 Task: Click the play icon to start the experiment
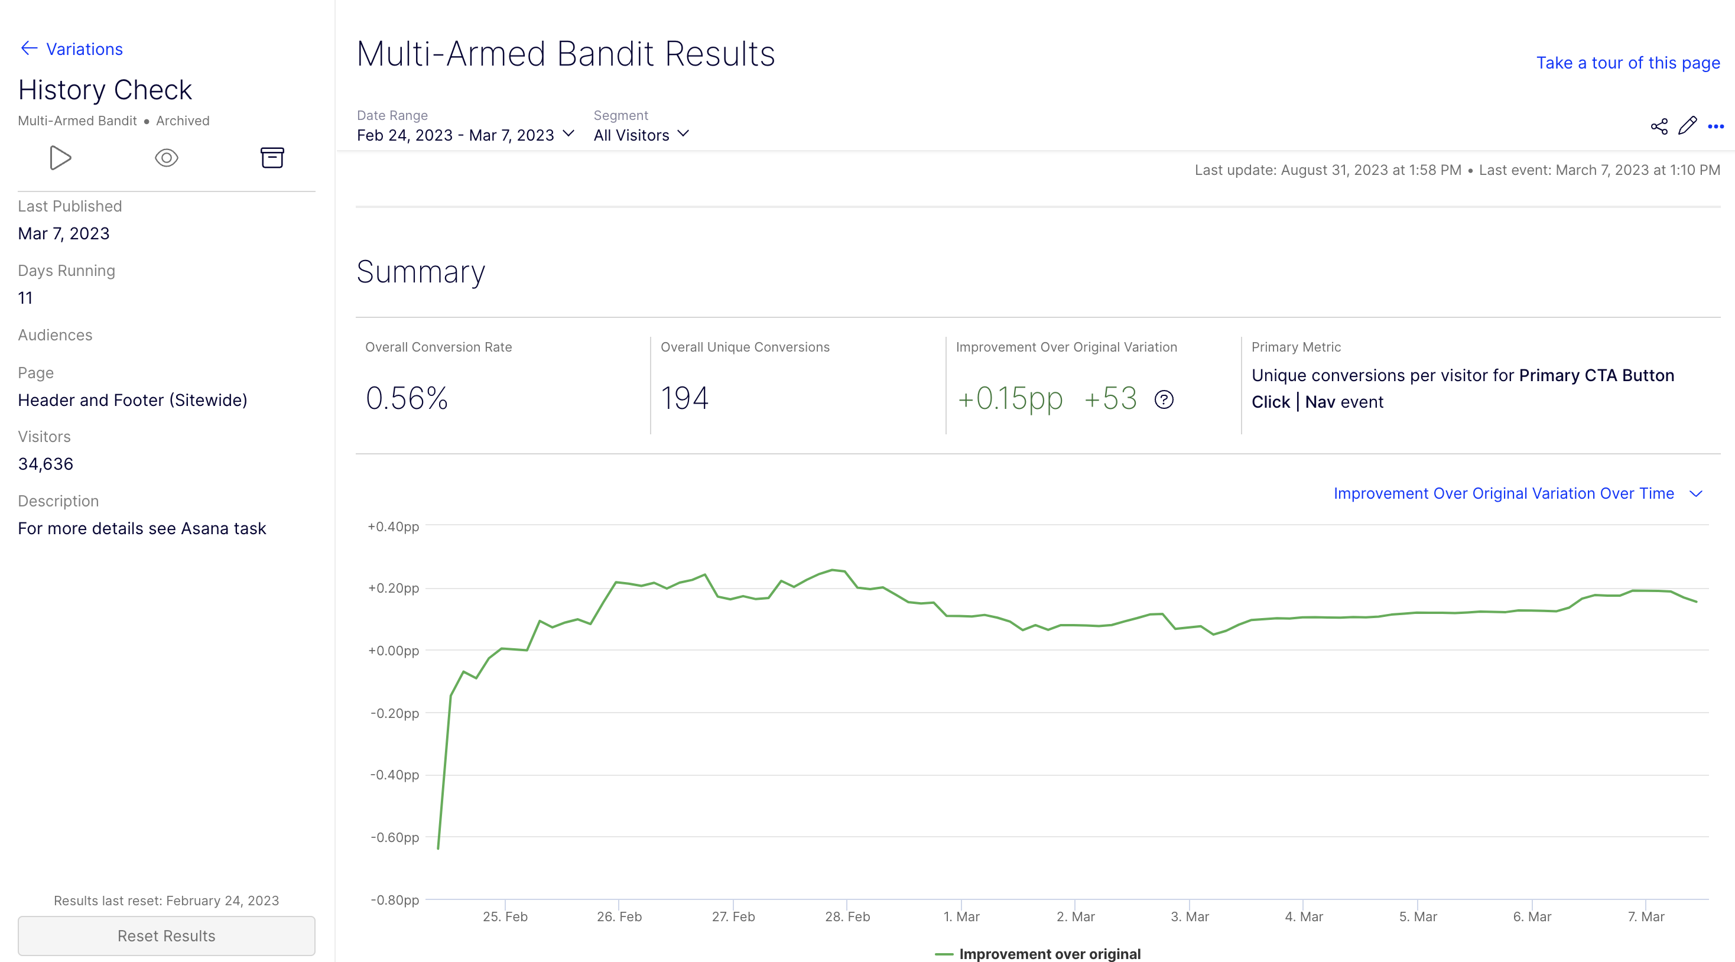tap(60, 157)
